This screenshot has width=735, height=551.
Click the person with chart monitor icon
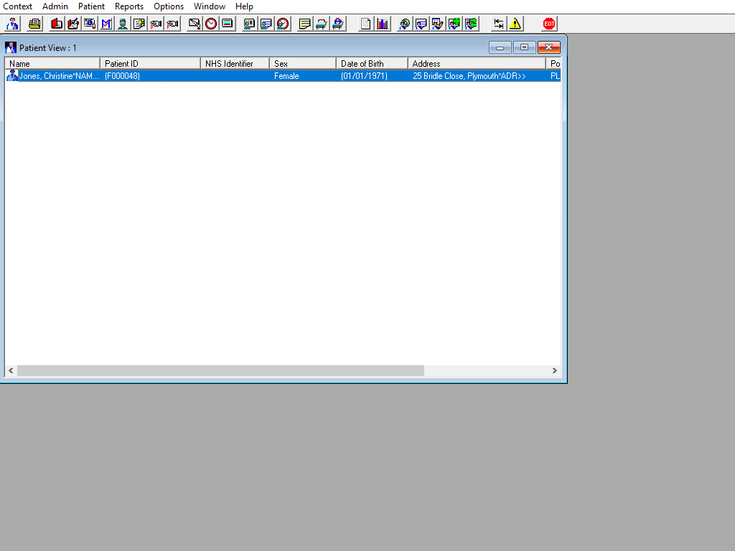pos(249,24)
